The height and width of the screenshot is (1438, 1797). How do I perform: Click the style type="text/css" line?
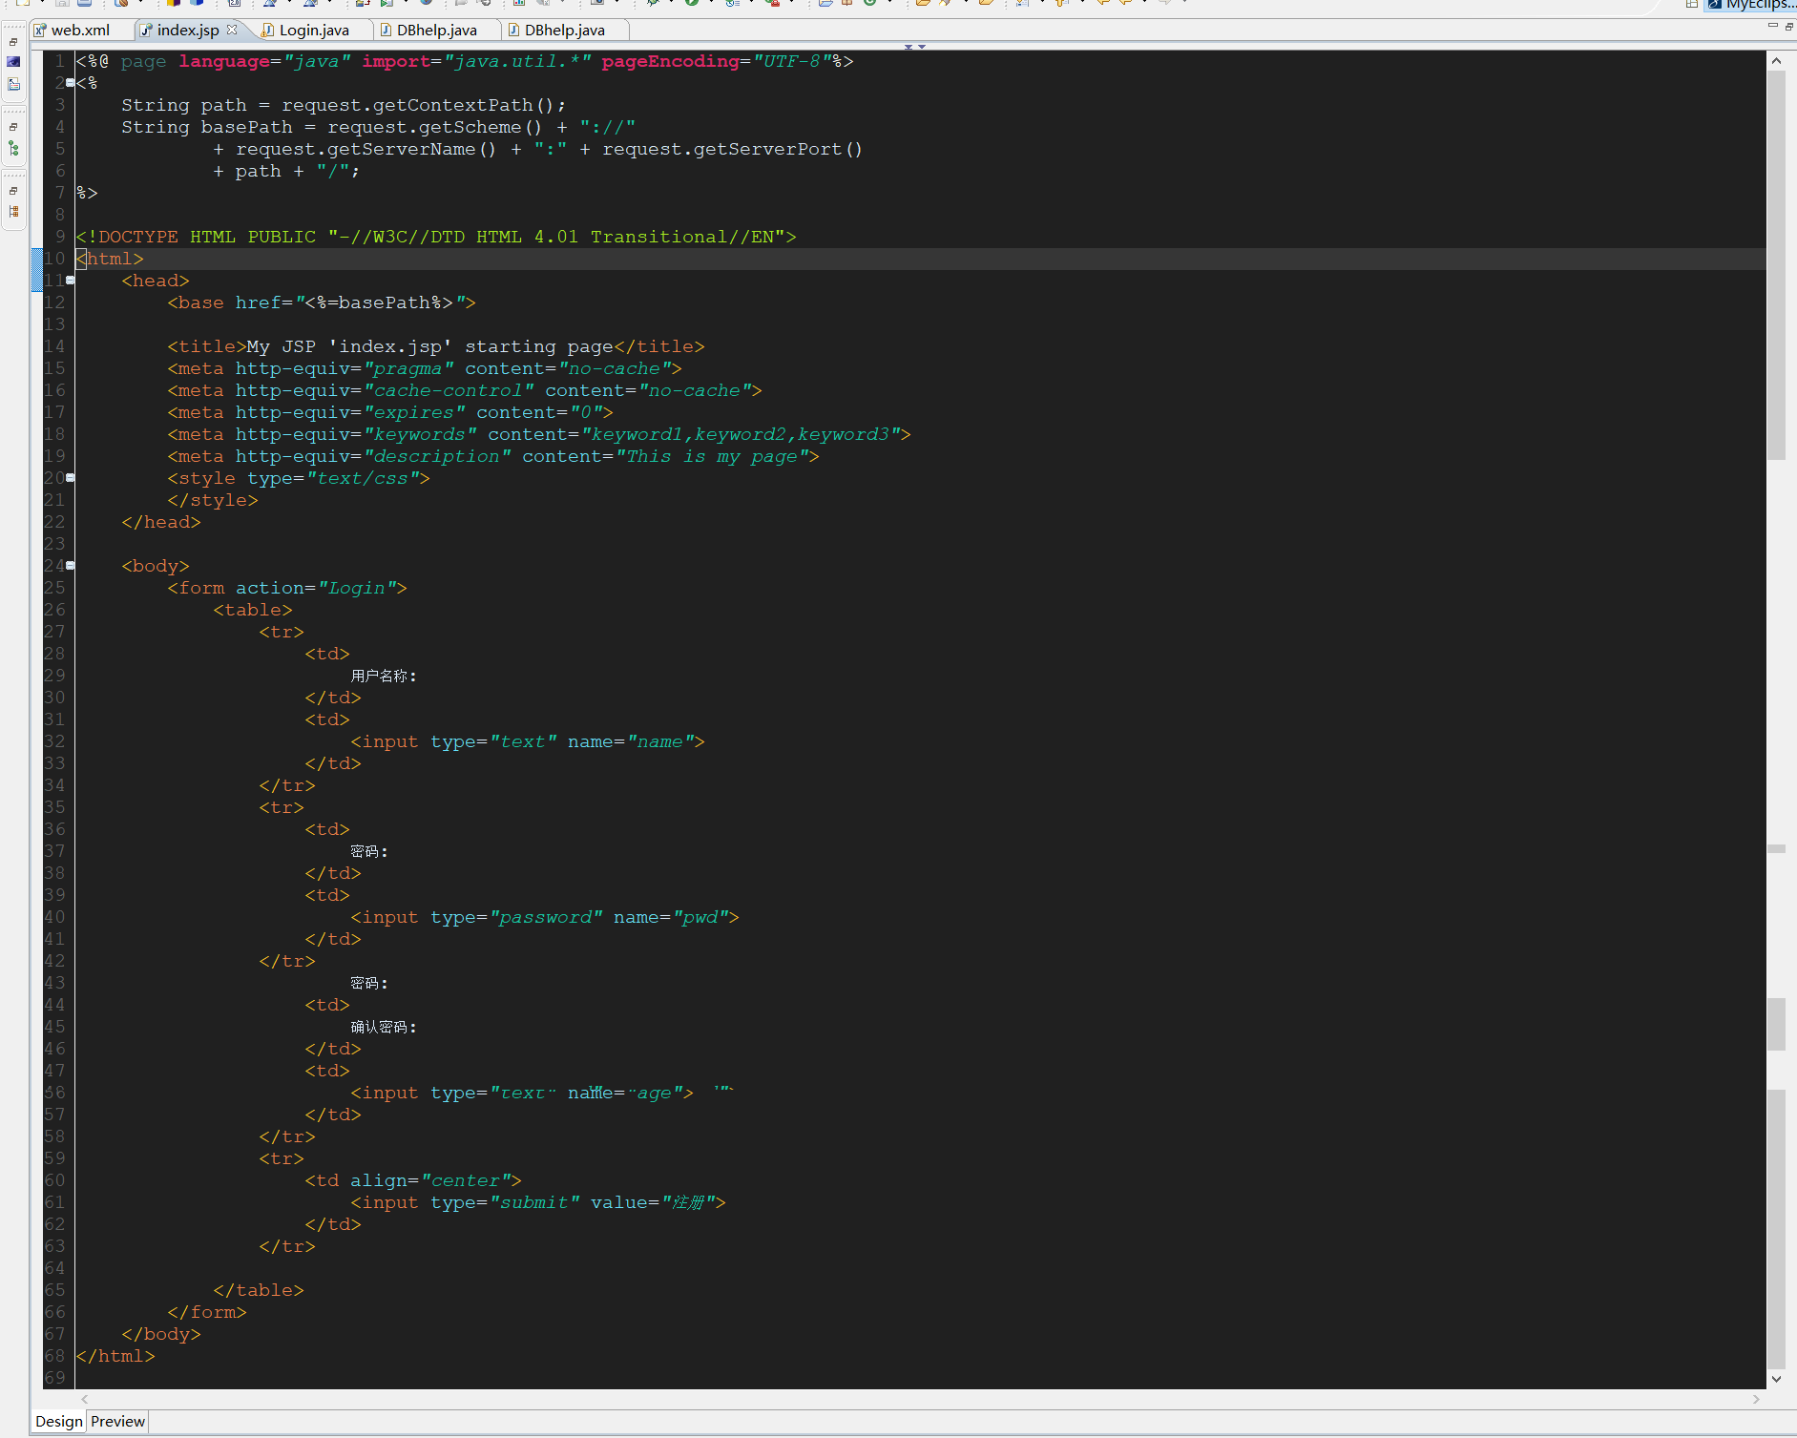pyautogui.click(x=299, y=478)
